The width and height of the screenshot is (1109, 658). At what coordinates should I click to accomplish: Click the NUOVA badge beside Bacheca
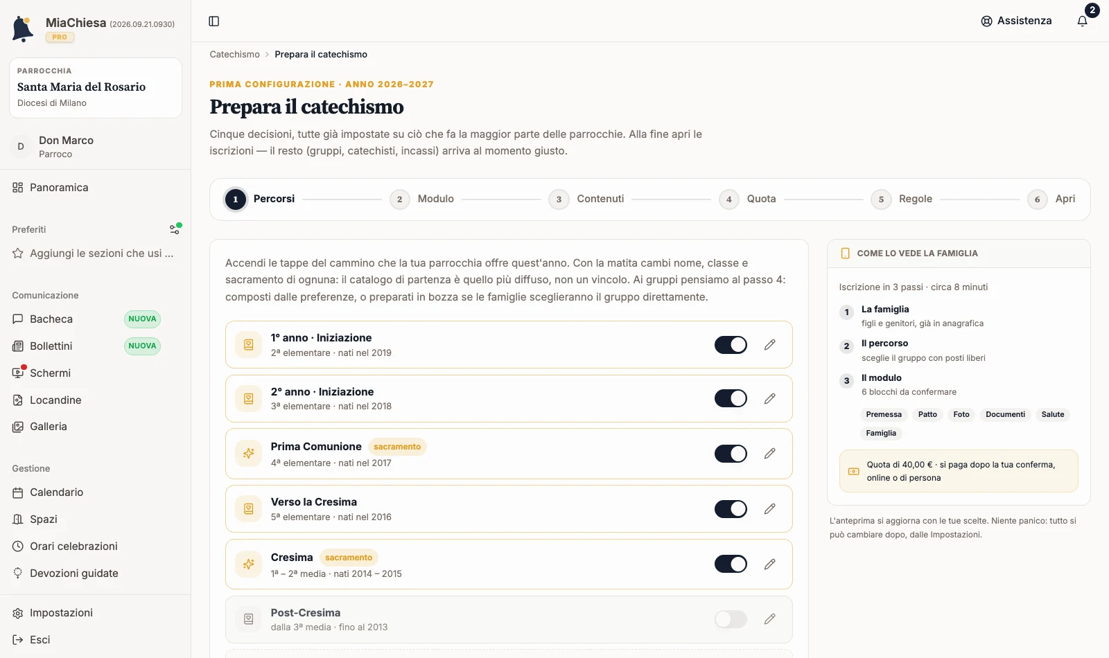[142, 319]
